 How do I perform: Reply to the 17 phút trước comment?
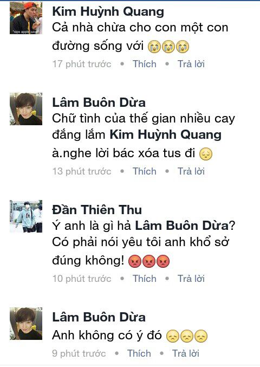coord(191,64)
